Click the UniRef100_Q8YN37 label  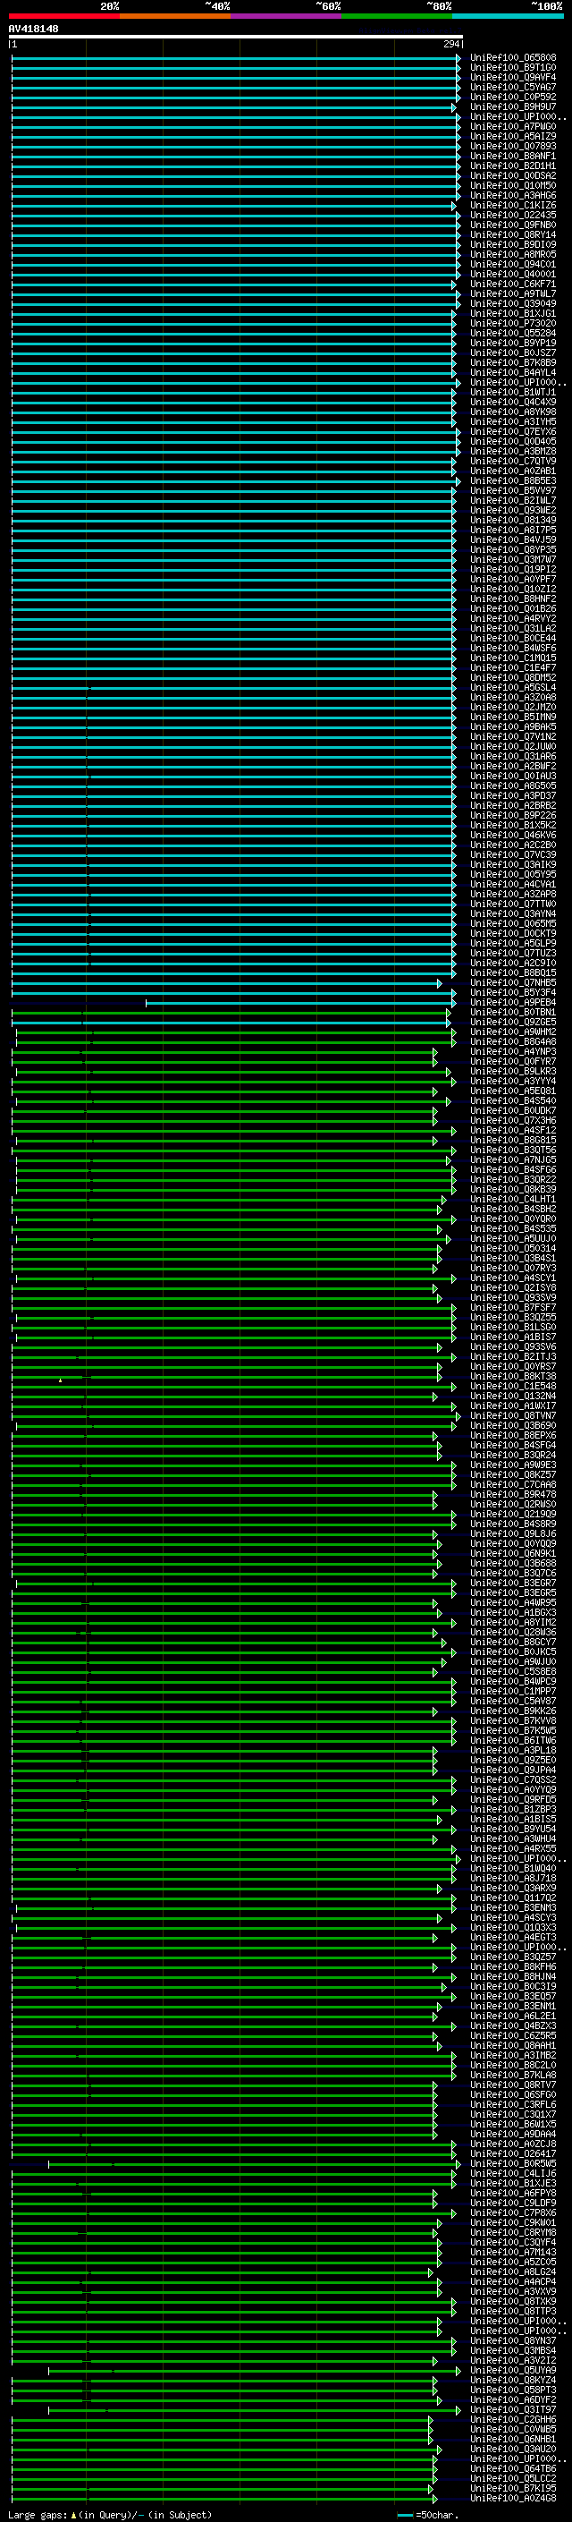tap(512, 2339)
